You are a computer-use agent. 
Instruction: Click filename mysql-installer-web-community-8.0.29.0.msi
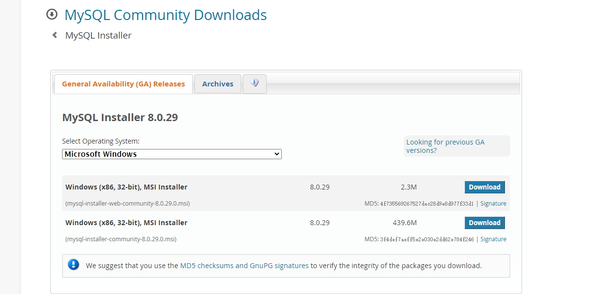click(127, 204)
